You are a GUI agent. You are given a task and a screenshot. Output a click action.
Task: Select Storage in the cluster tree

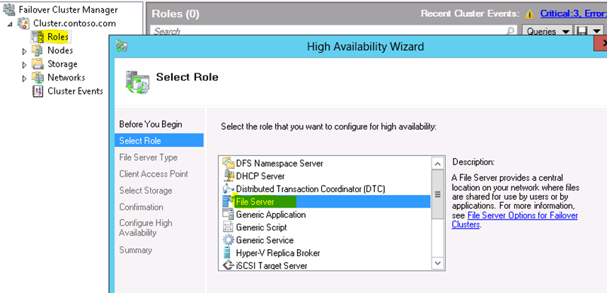pyautogui.click(x=62, y=64)
